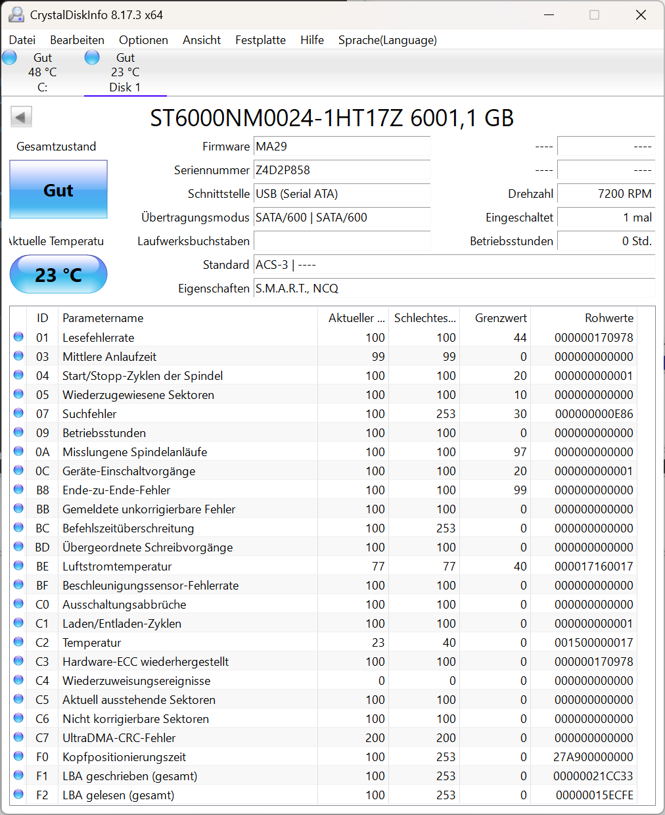This screenshot has width=665, height=815.
Task: Click the Schnittstelle field USB (Serial ATA)
Action: point(342,194)
